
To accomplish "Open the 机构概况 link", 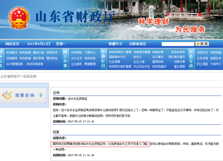I will click(12, 53).
